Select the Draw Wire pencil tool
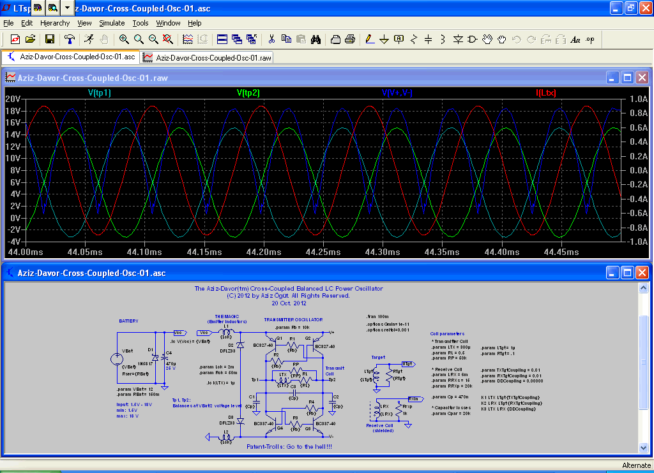The image size is (654, 473). click(x=369, y=39)
